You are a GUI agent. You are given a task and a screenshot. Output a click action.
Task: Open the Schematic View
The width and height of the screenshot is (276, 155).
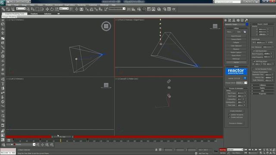(x=154, y=9)
